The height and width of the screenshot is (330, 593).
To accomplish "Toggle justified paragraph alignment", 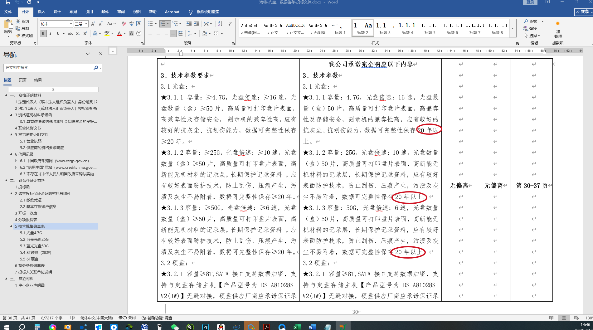I will point(173,33).
